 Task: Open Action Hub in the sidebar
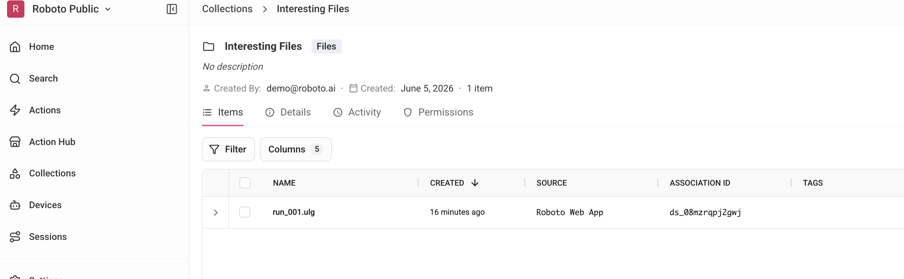tap(52, 142)
